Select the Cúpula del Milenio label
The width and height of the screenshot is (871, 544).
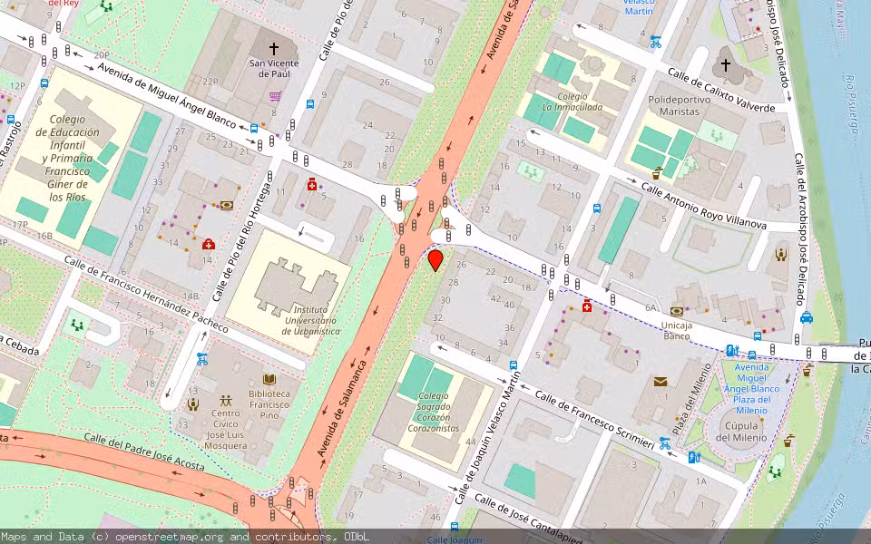741,432
